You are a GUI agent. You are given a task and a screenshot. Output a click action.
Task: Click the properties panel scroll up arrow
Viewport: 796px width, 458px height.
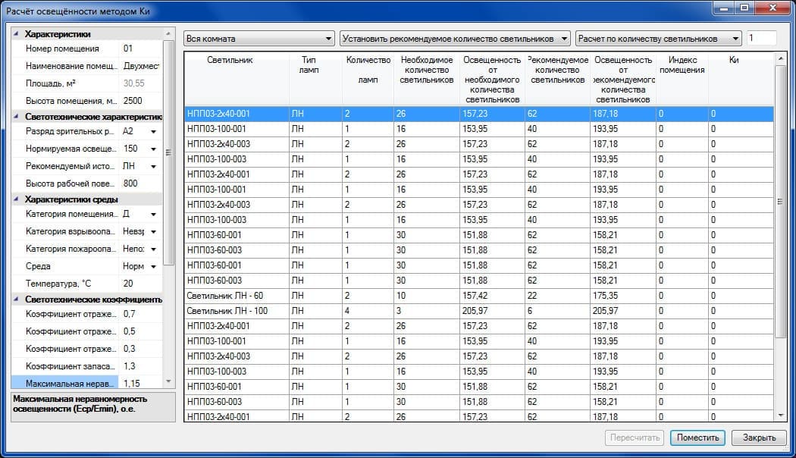(168, 33)
